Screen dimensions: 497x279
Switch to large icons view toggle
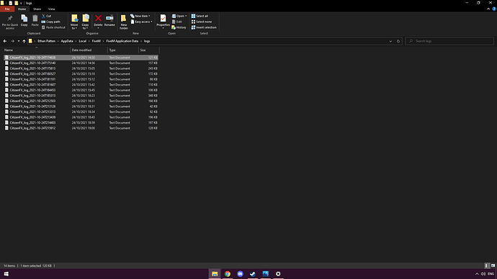tap(493, 266)
